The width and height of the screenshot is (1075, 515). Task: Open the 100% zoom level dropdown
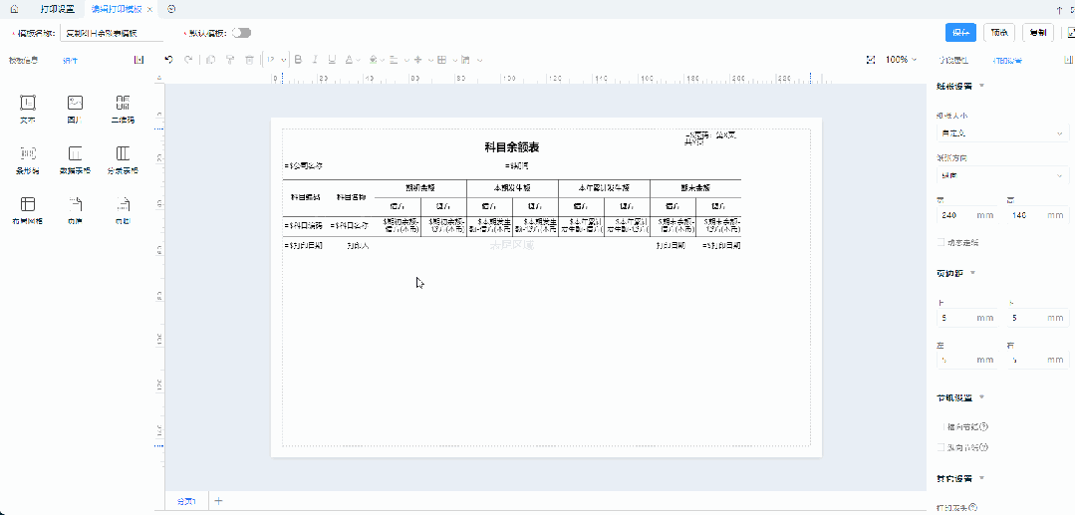pos(902,60)
